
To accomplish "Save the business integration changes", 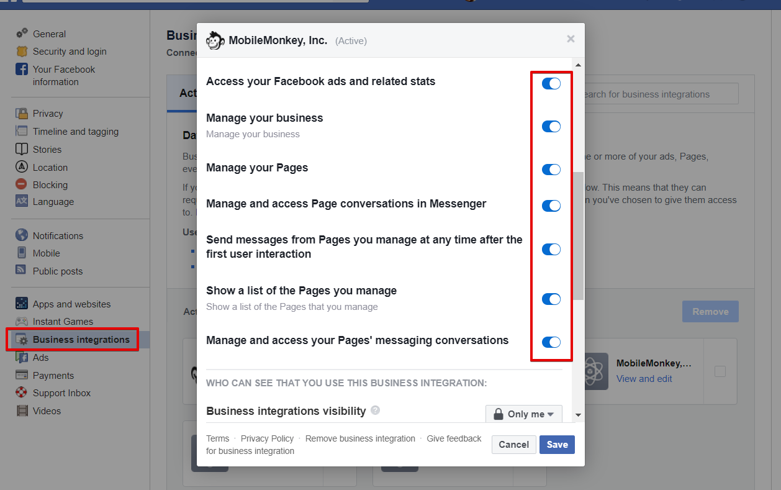I will tap(557, 445).
